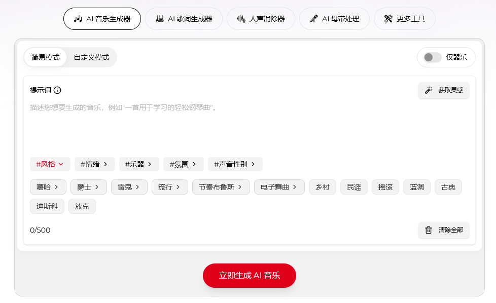Expand the #乐器 tag category
Image resolution: width=496 pixels, height=303 pixels.
click(139, 164)
